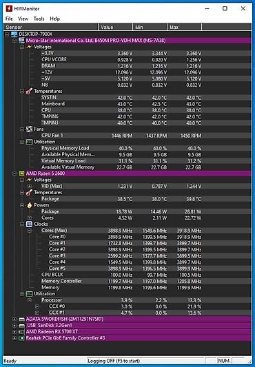This screenshot has width=255, height=367.
Task: Minimize the HWMonitor window
Action: point(207,9)
